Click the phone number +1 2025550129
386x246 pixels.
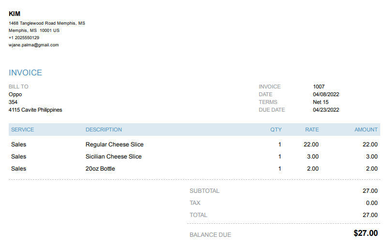(x=24, y=38)
